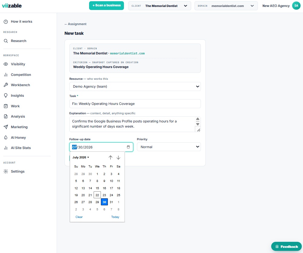
Task: Open the Research menu item
Action: click(18, 41)
